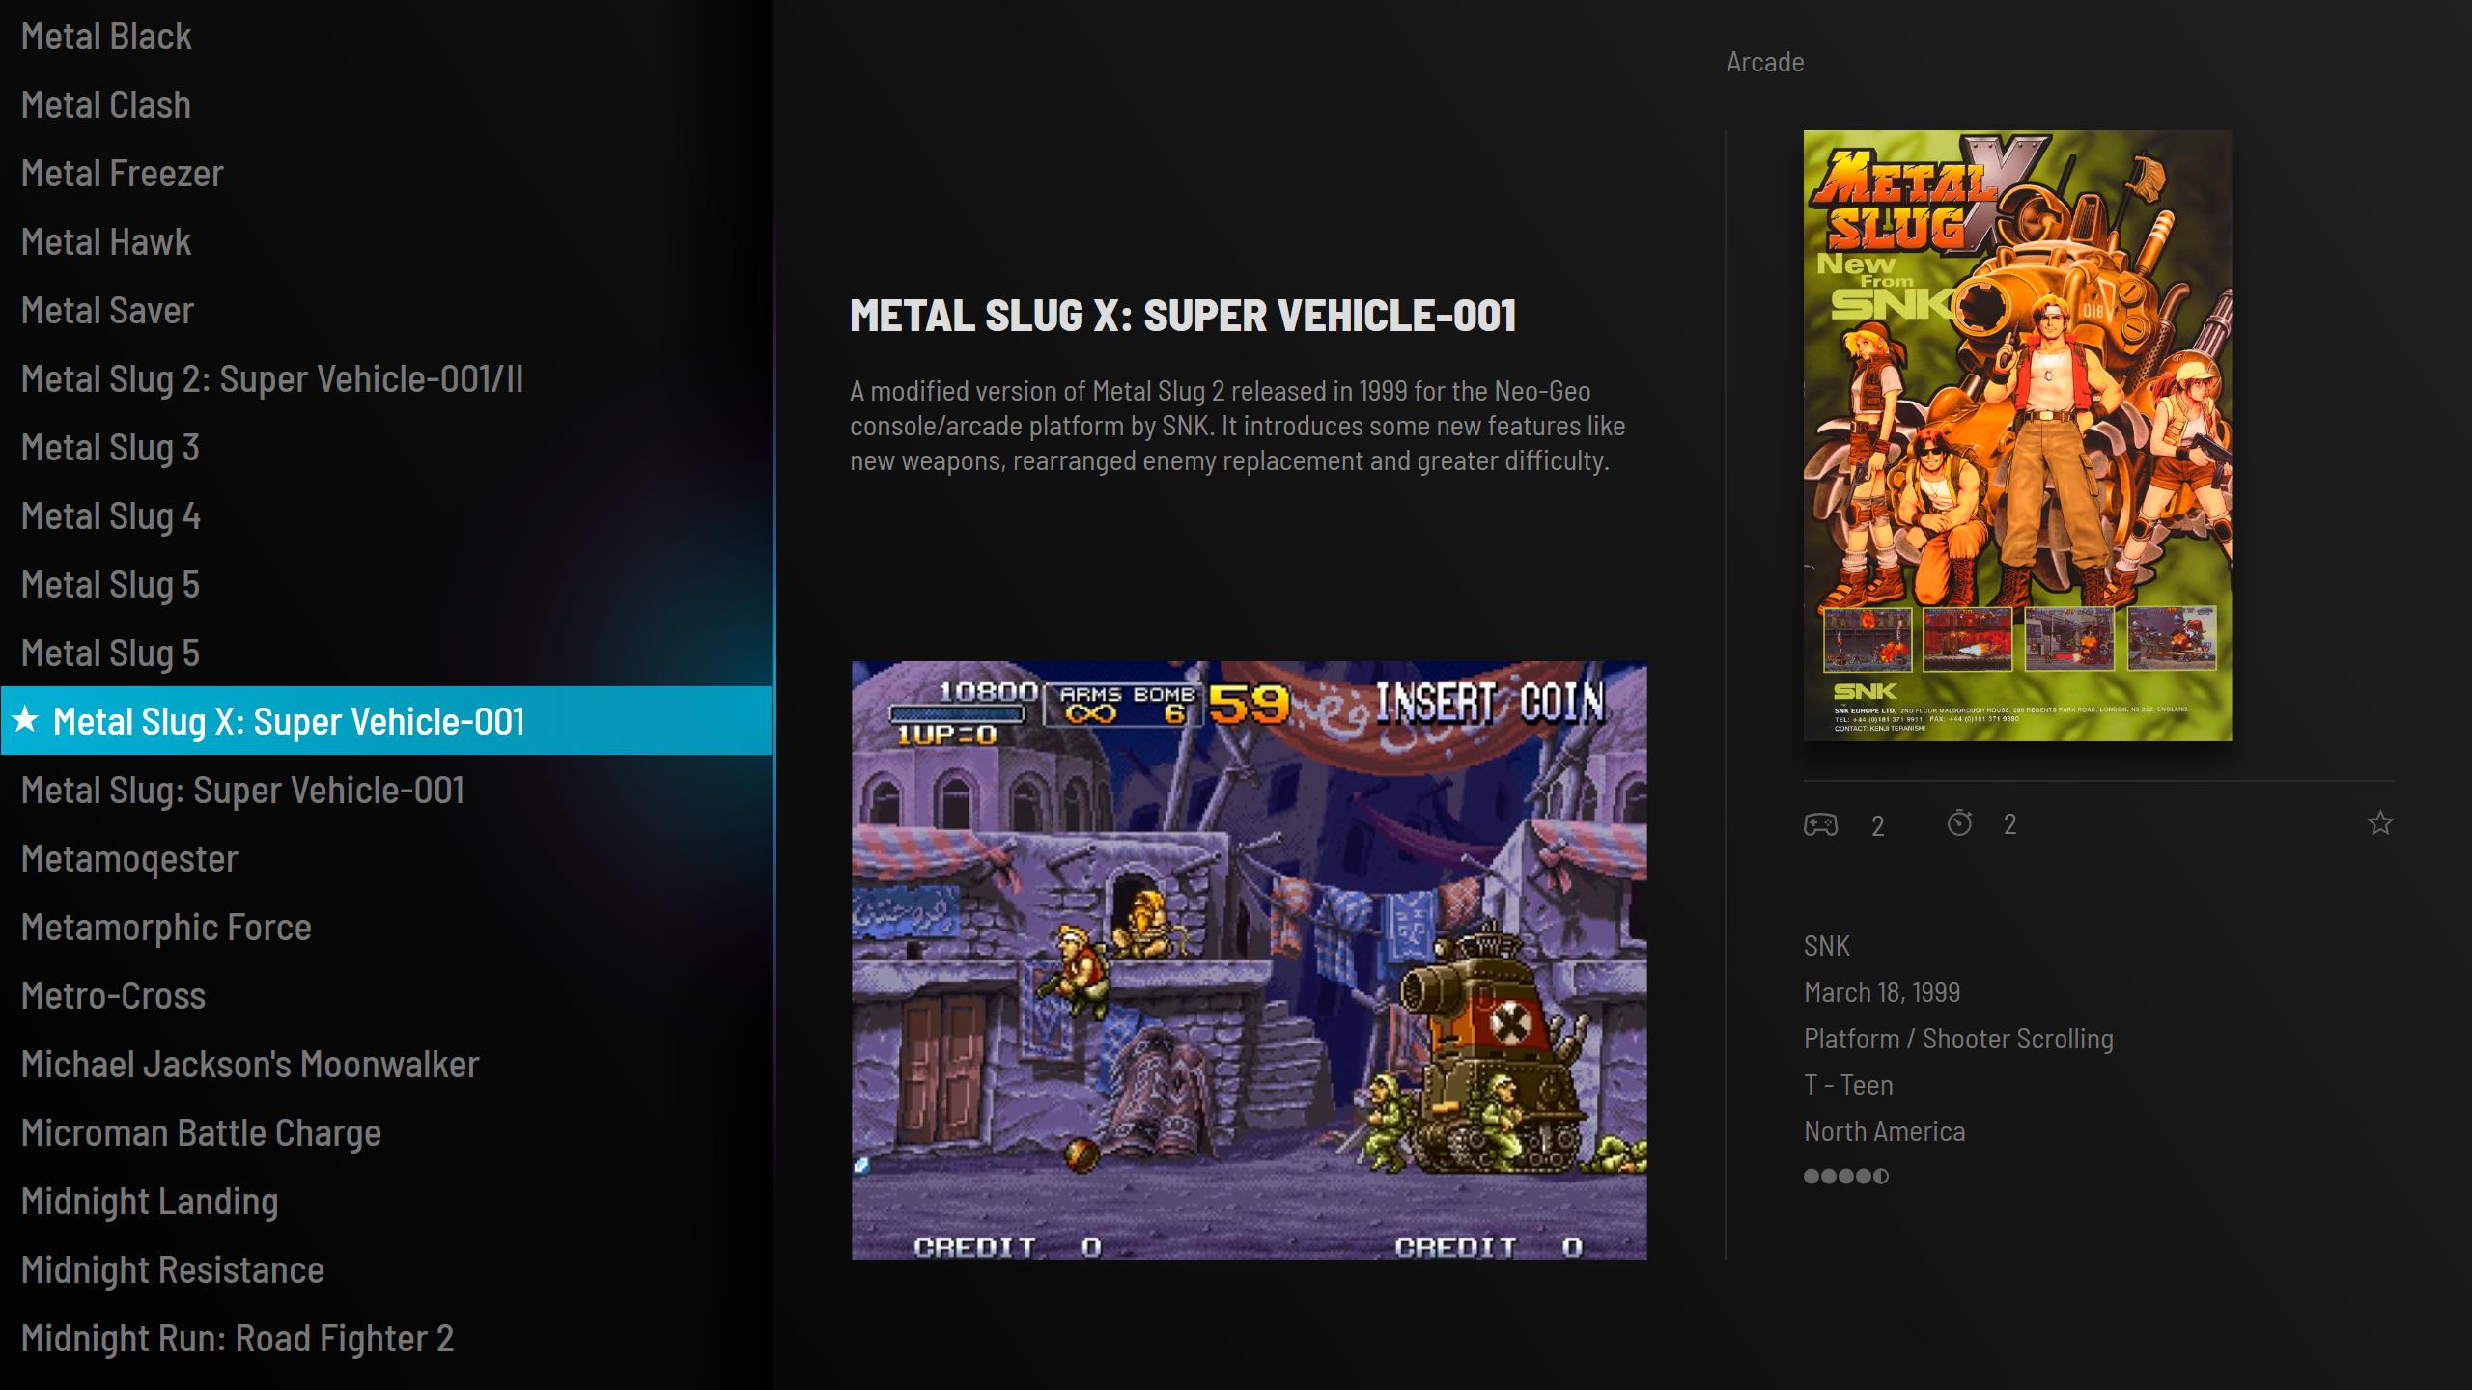Select Metal Freezer in the list
The image size is (2472, 1390).
[386, 174]
